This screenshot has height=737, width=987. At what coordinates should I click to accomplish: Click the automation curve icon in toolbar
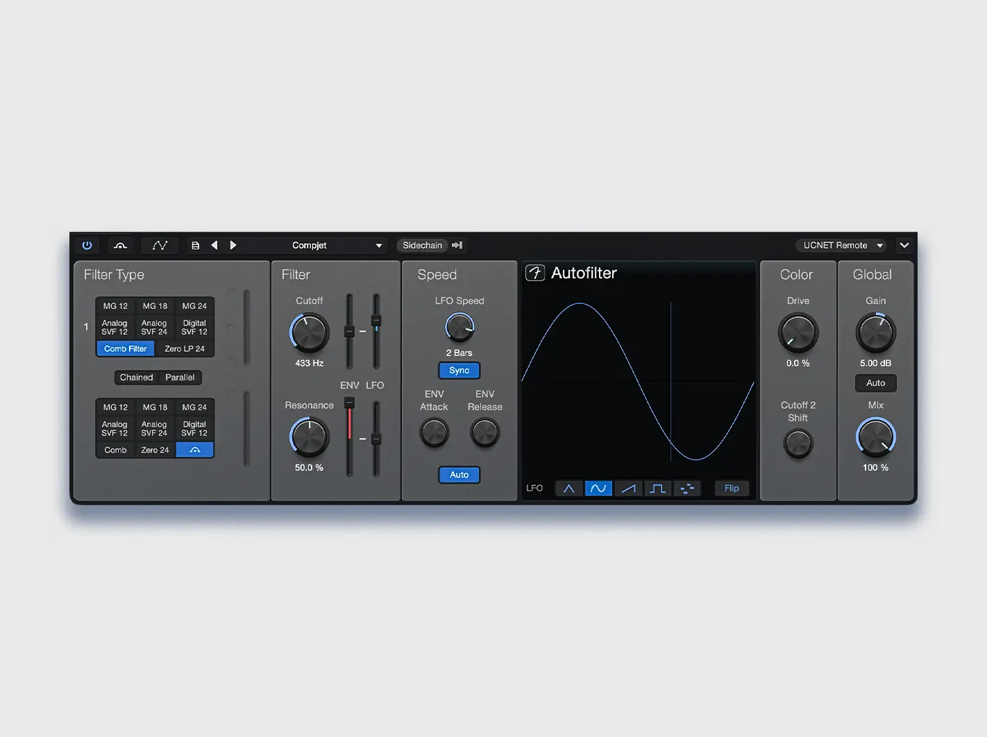tap(160, 245)
